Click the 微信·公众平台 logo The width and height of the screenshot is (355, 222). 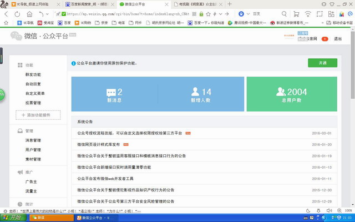pos(43,36)
